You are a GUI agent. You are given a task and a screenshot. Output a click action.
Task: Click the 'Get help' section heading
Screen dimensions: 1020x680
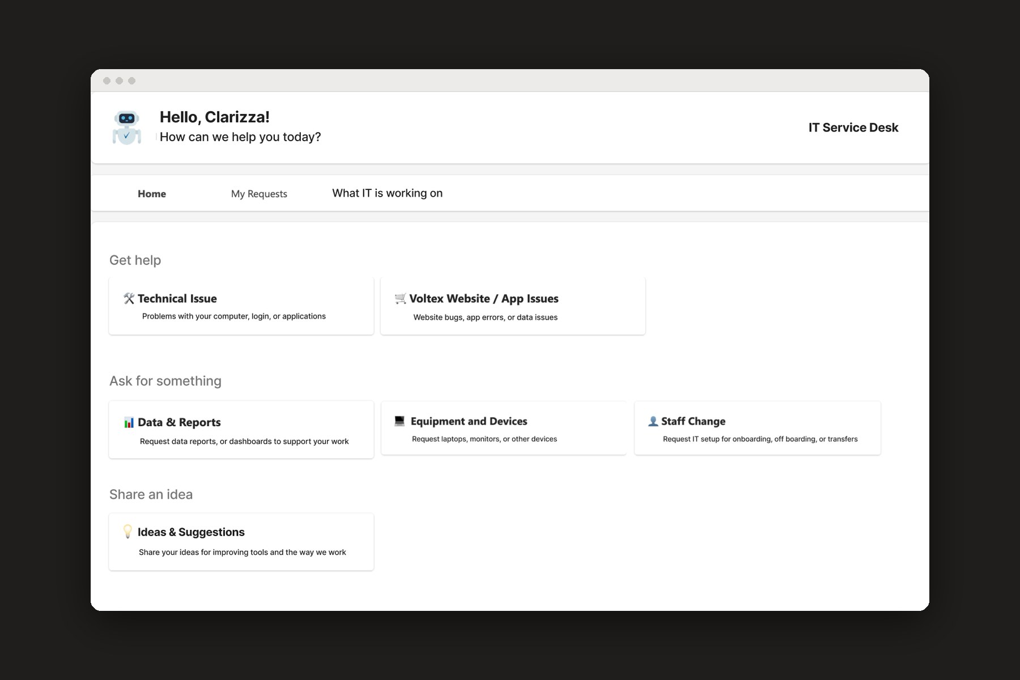(x=135, y=260)
